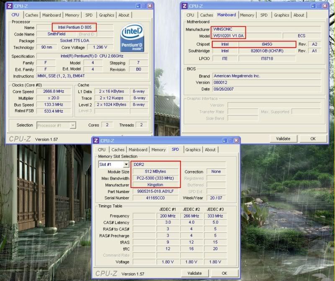
Task: Click the Instructions value MMX, SSE (1, 2, 3), EM64T
Action: click(92, 76)
